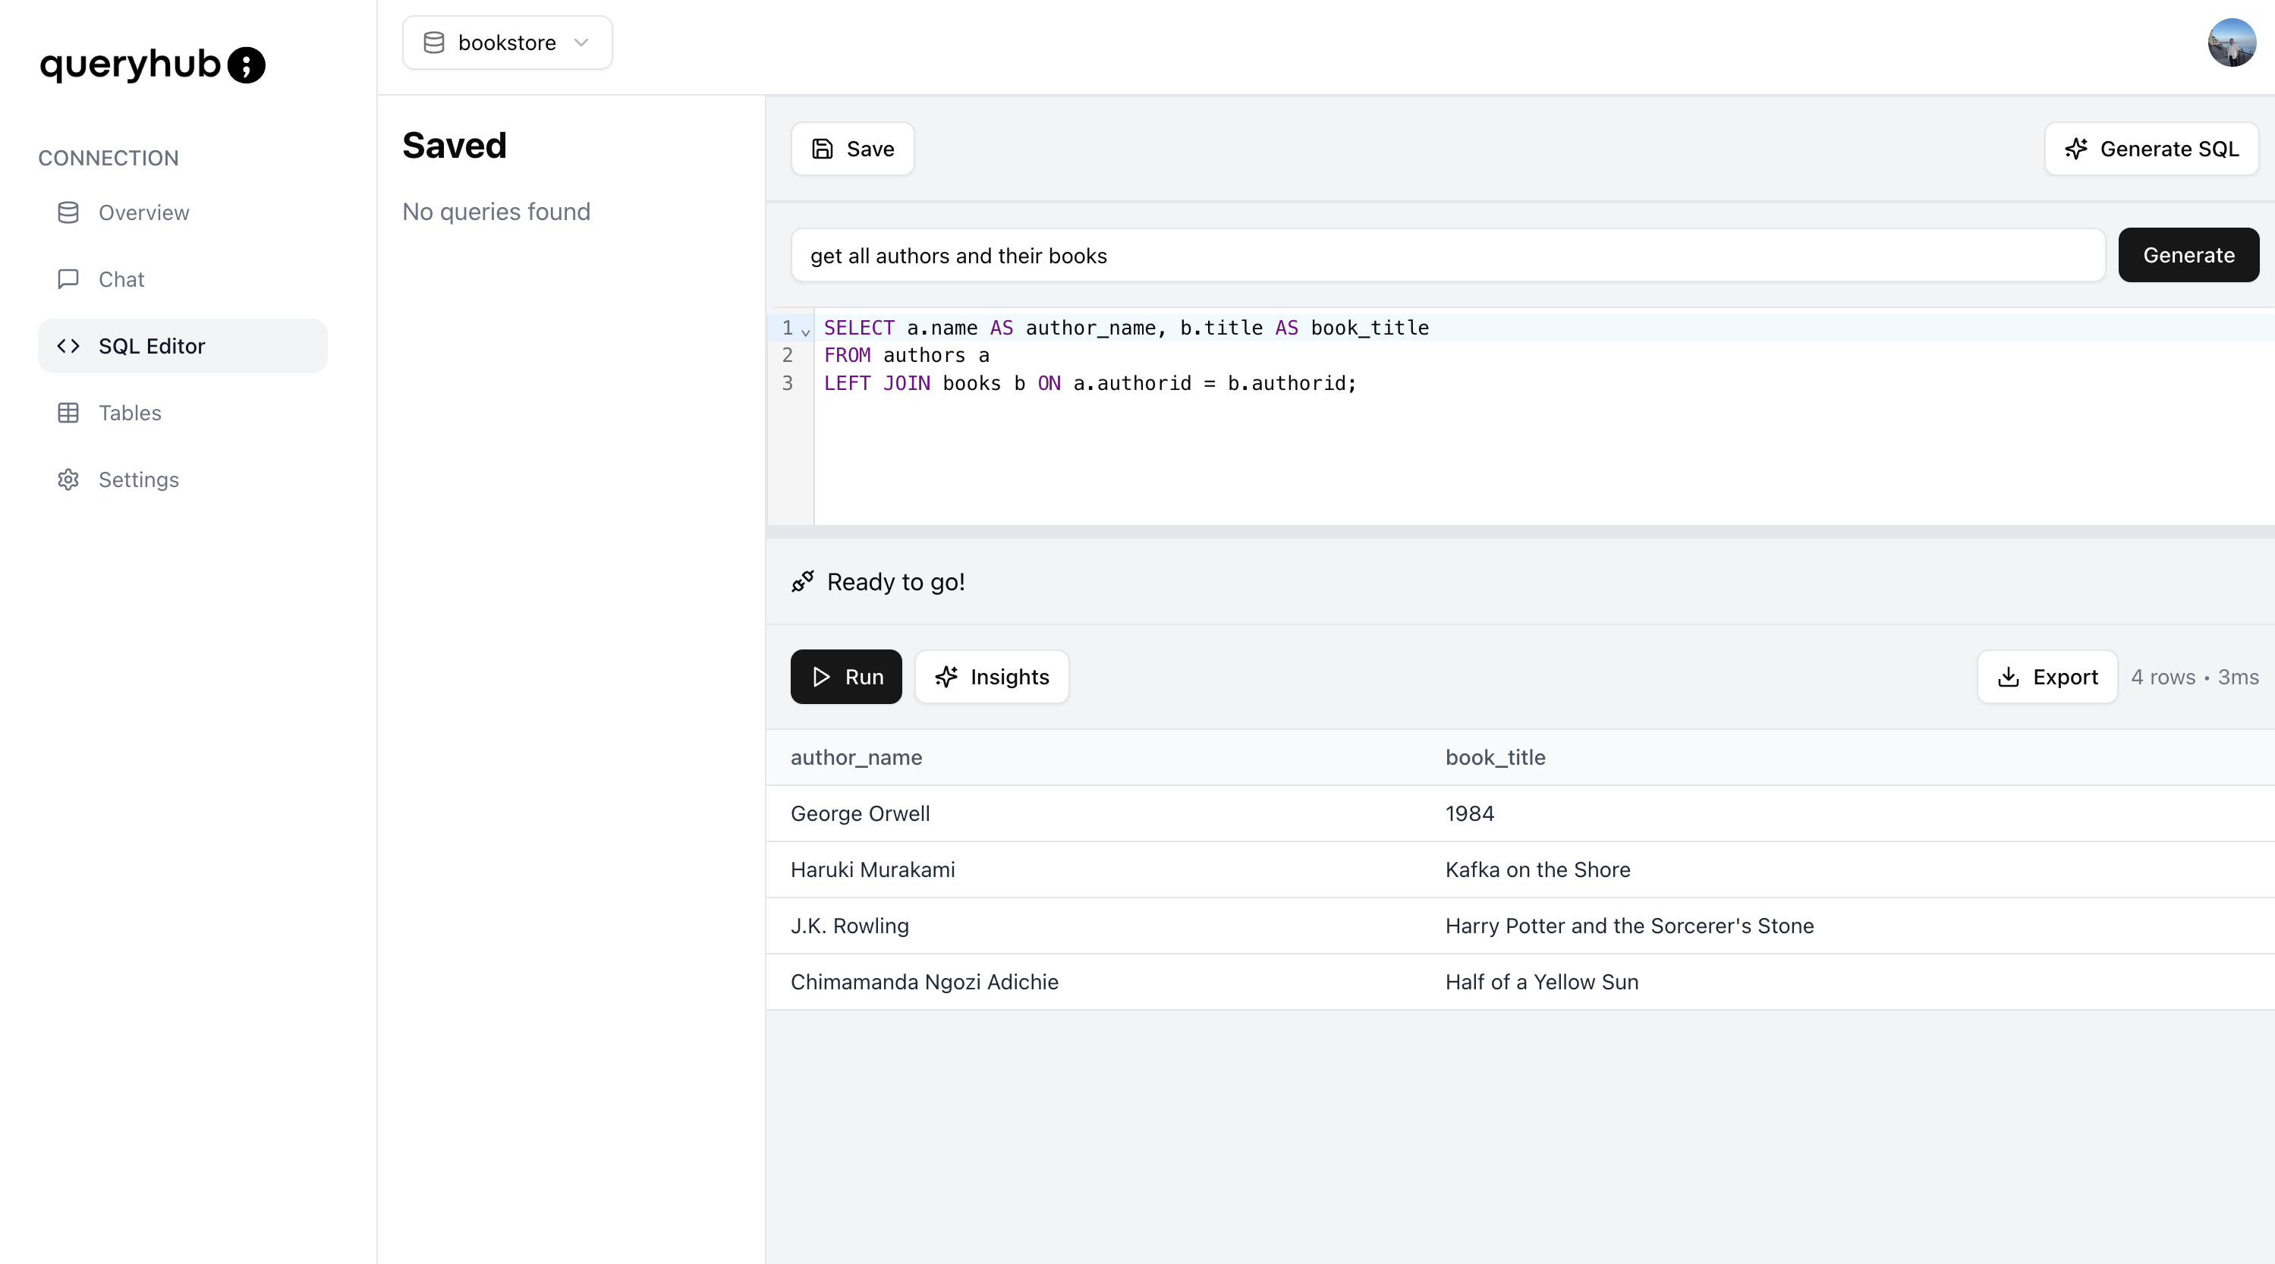The image size is (2275, 1264).
Task: Open the user avatar menu
Action: pyautogui.click(x=2231, y=42)
